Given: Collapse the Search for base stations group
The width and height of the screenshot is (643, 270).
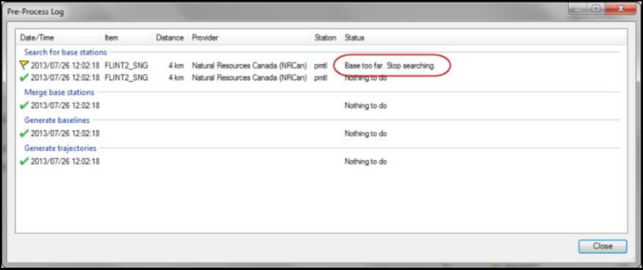Looking at the screenshot, I should click(x=65, y=52).
